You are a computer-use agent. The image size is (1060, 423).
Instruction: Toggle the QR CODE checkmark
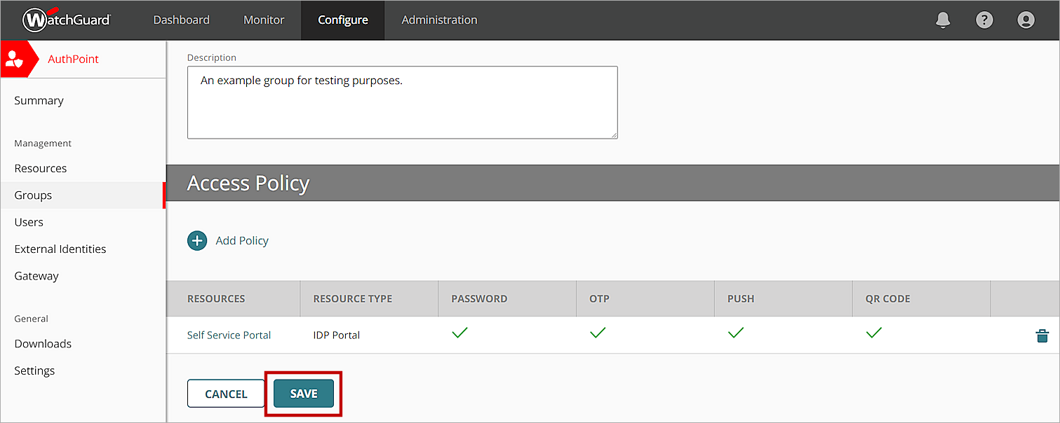point(873,333)
